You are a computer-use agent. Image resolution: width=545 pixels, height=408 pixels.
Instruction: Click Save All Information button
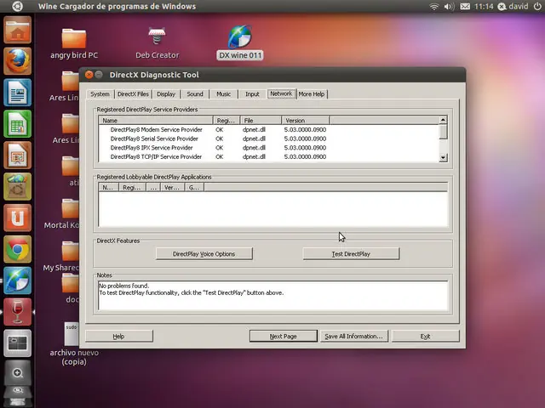(354, 337)
